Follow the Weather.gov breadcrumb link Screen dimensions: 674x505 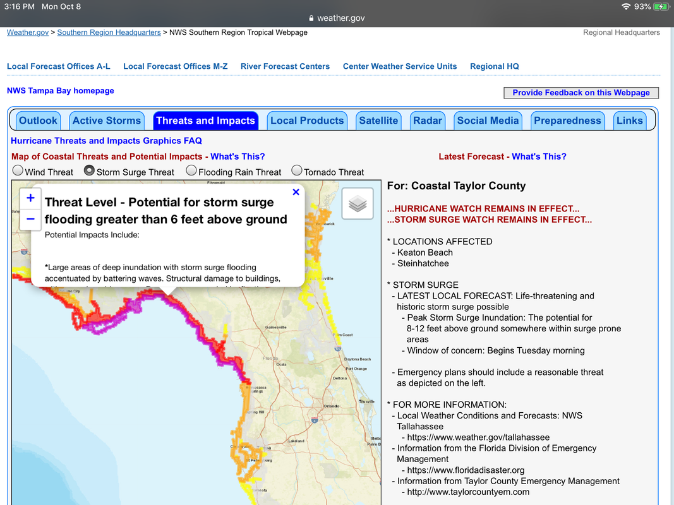[28, 32]
